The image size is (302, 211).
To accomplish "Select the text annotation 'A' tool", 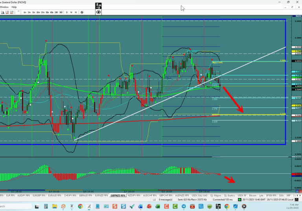I will [3, 12].
